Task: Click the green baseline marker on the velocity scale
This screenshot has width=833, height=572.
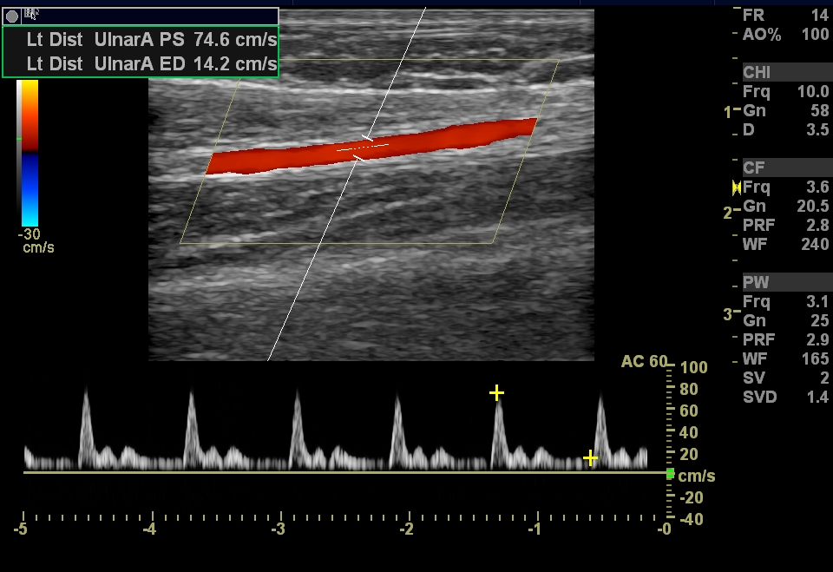Action: click(x=670, y=474)
